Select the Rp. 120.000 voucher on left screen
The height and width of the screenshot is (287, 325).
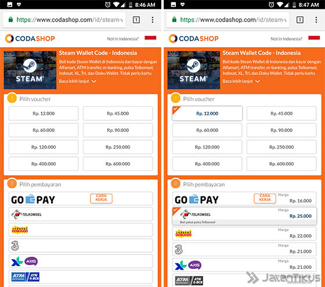point(44,147)
